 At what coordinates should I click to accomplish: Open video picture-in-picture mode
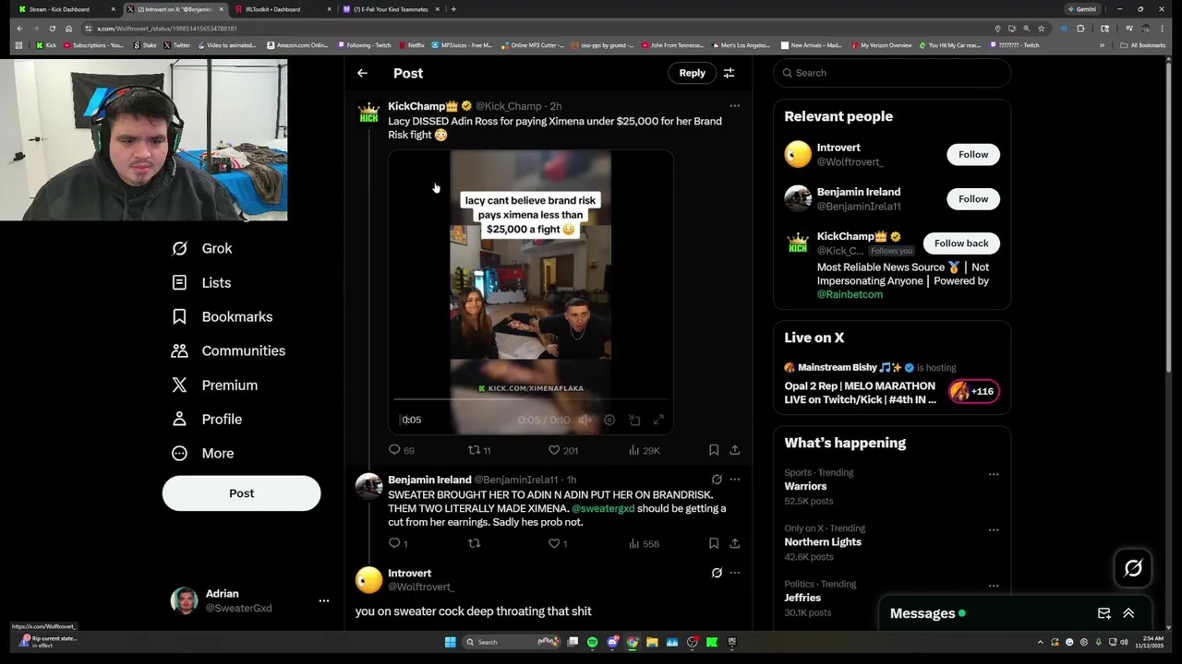tap(634, 420)
